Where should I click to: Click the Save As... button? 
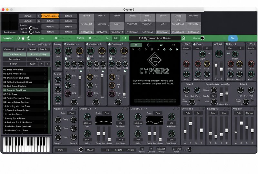pyautogui.click(x=44, y=49)
